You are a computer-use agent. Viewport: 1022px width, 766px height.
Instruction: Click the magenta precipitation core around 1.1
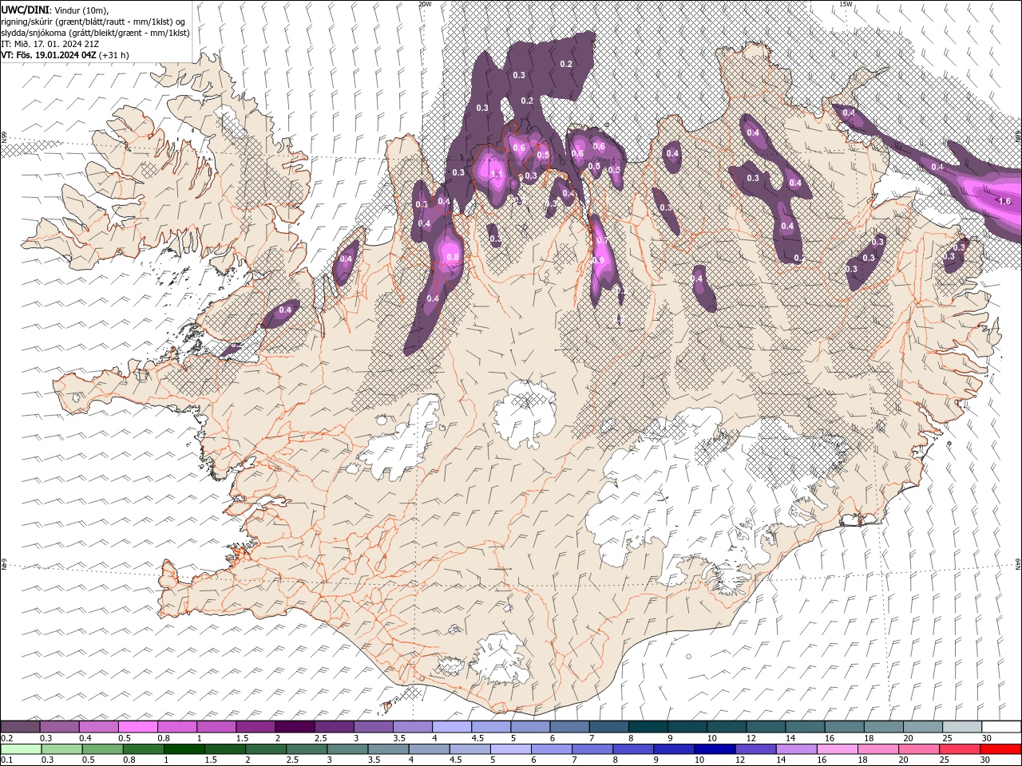(x=493, y=172)
